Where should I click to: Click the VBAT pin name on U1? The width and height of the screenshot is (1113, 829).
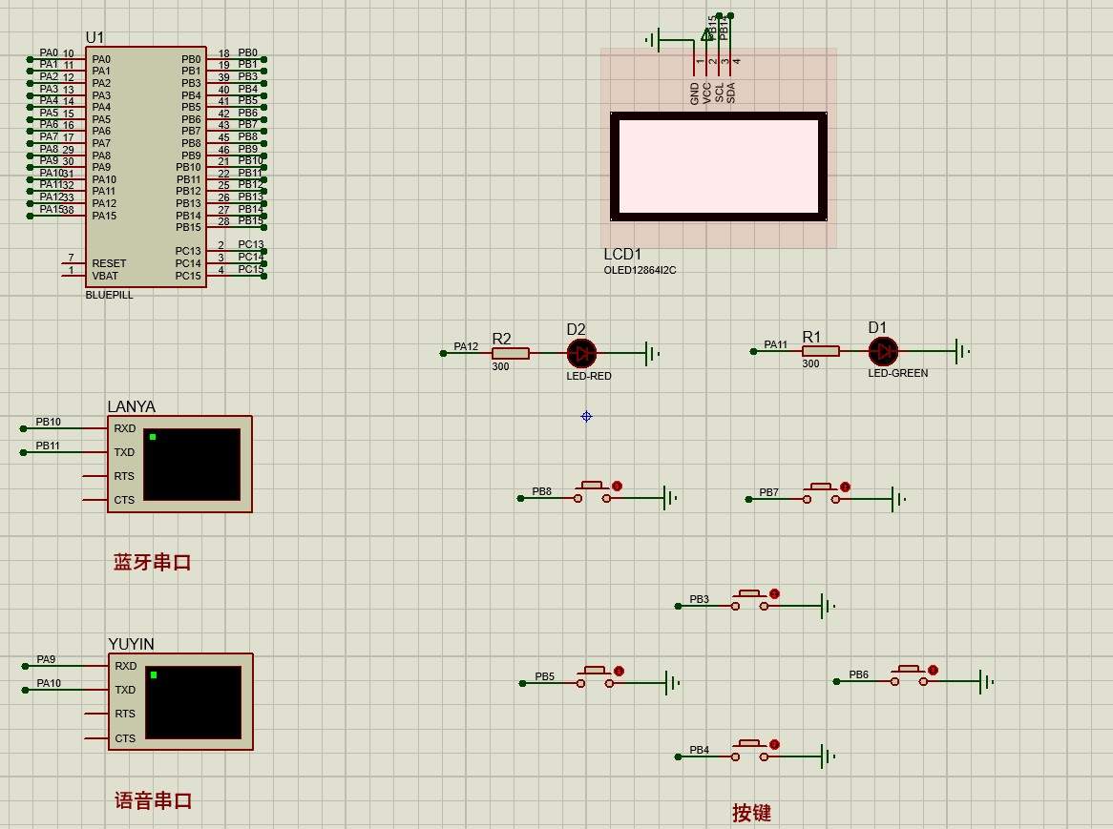point(105,276)
